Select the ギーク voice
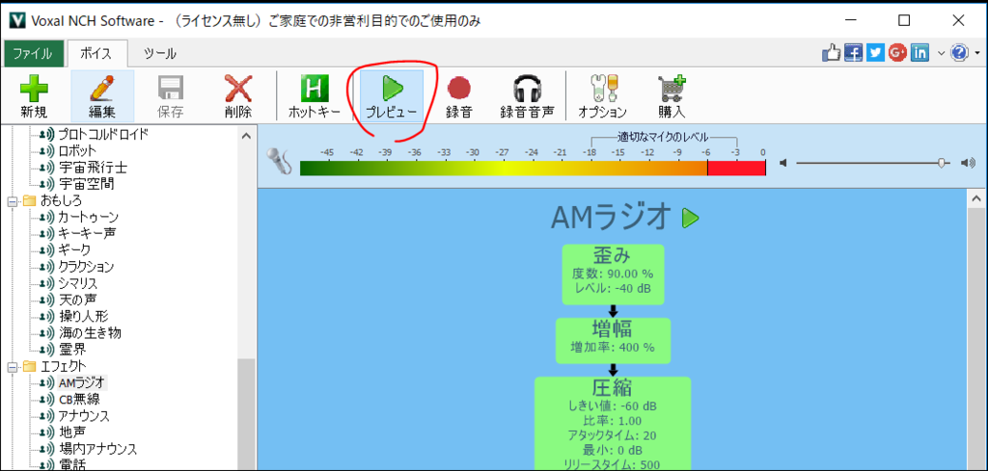Image resolution: width=988 pixels, height=471 pixels. 73,250
